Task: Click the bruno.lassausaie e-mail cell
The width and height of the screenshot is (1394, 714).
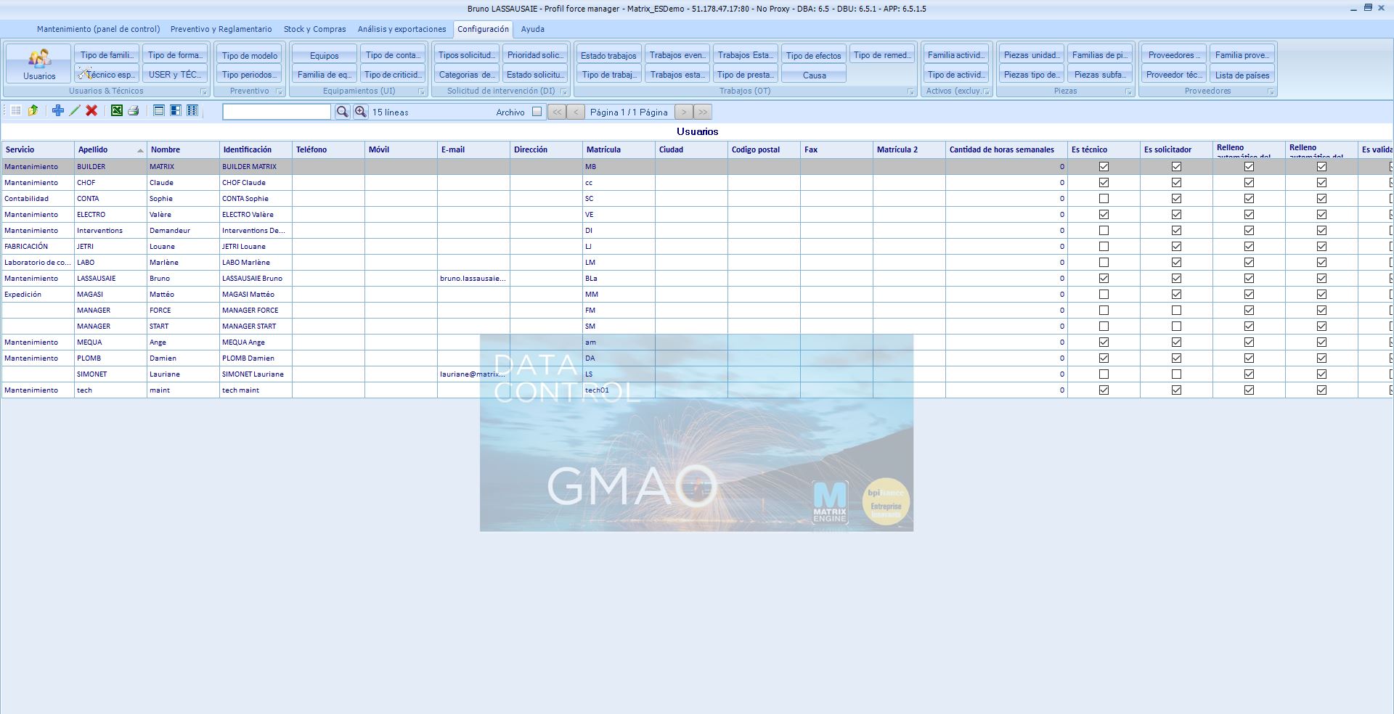Action: (x=473, y=279)
